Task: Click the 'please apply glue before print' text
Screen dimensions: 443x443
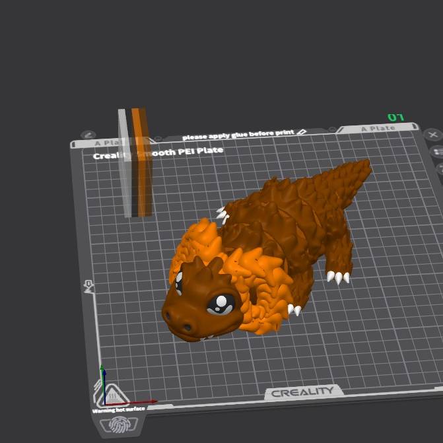Action: pyautogui.click(x=238, y=135)
